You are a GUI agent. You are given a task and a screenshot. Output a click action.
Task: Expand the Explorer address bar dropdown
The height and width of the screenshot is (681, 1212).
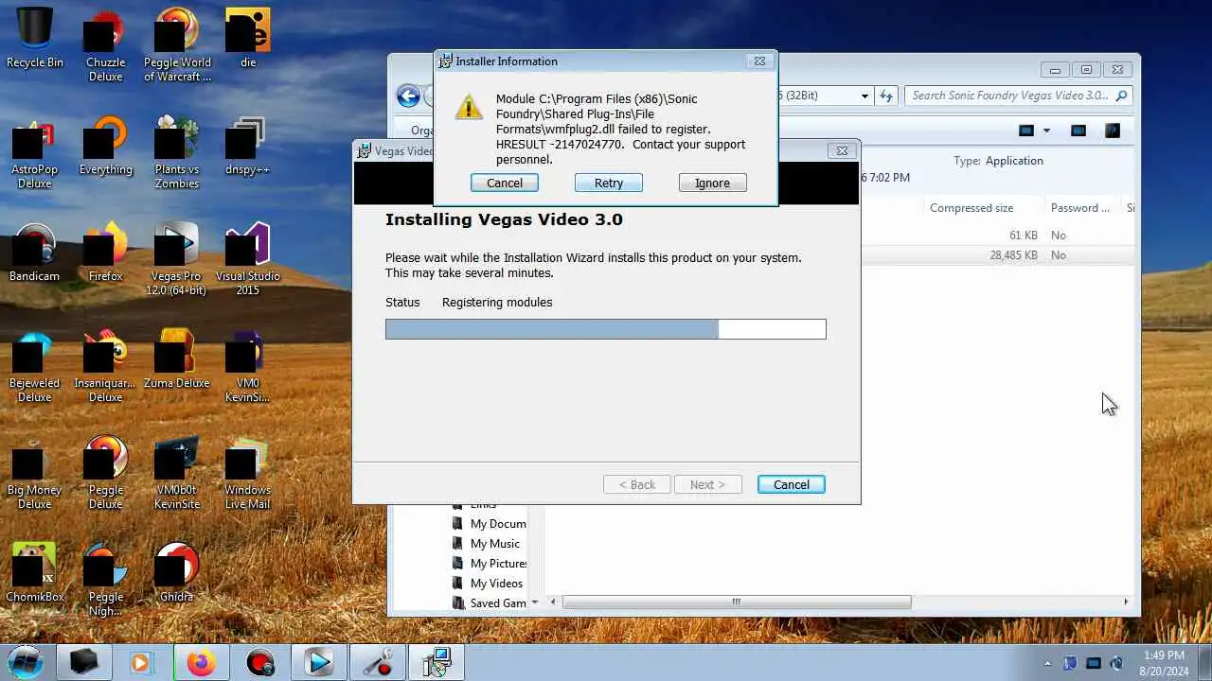(864, 96)
